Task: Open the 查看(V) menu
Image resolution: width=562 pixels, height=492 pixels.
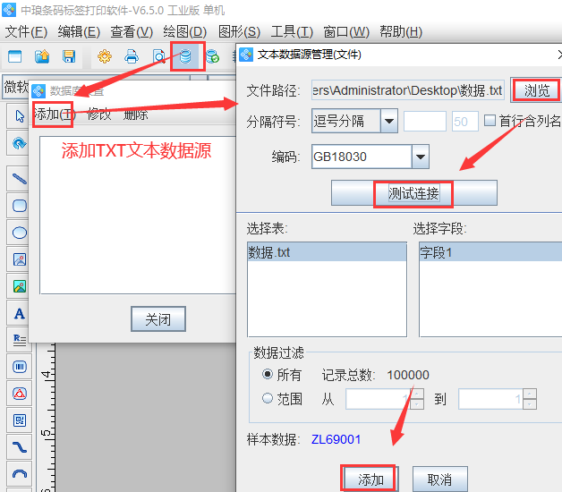Action: click(x=132, y=32)
